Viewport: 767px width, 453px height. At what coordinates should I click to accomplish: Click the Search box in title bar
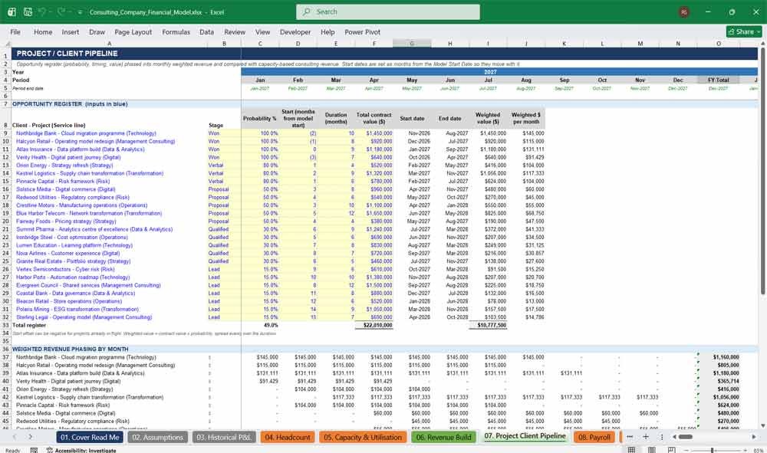coord(387,11)
